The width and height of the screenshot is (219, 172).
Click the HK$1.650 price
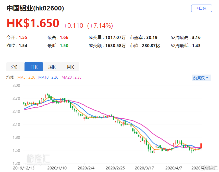coord(33,23)
